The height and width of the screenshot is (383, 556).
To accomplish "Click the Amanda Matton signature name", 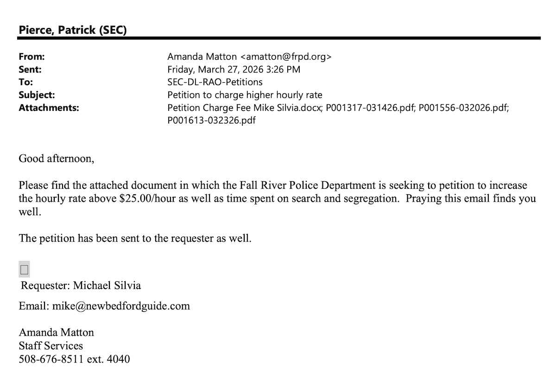I will (56, 332).
